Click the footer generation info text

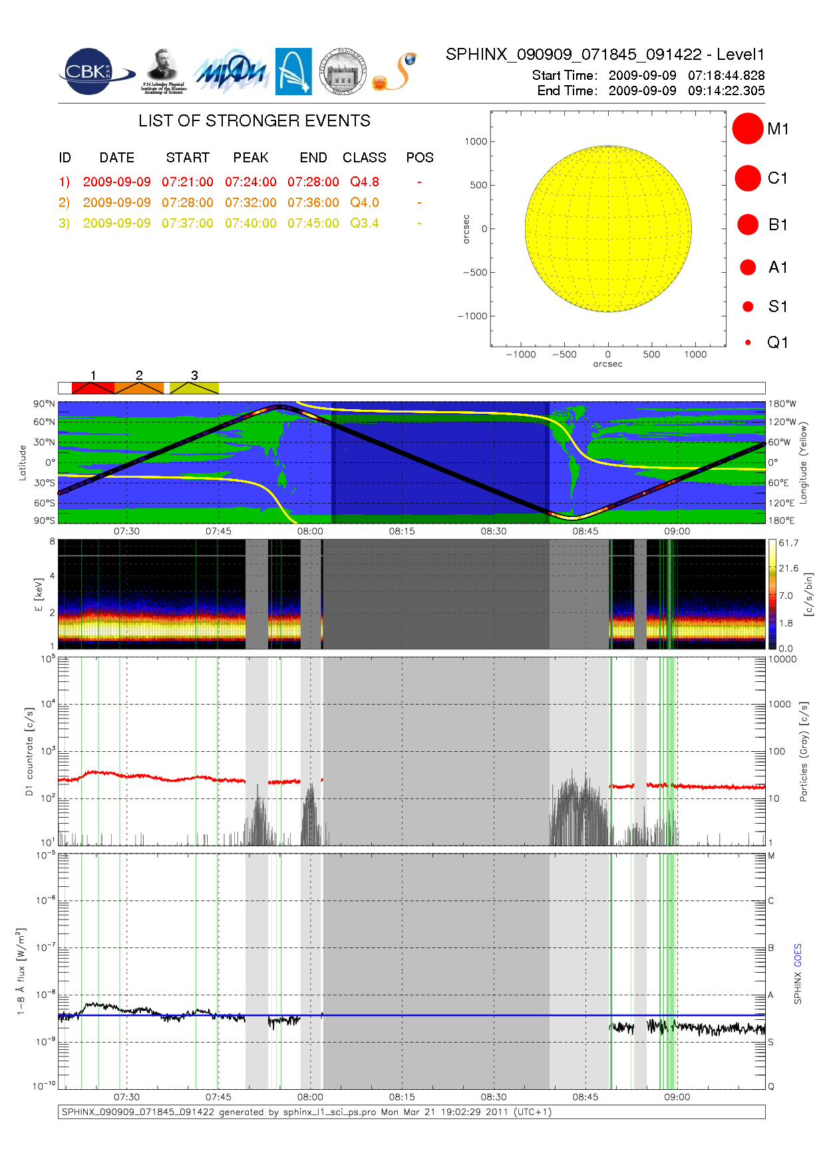307,1112
